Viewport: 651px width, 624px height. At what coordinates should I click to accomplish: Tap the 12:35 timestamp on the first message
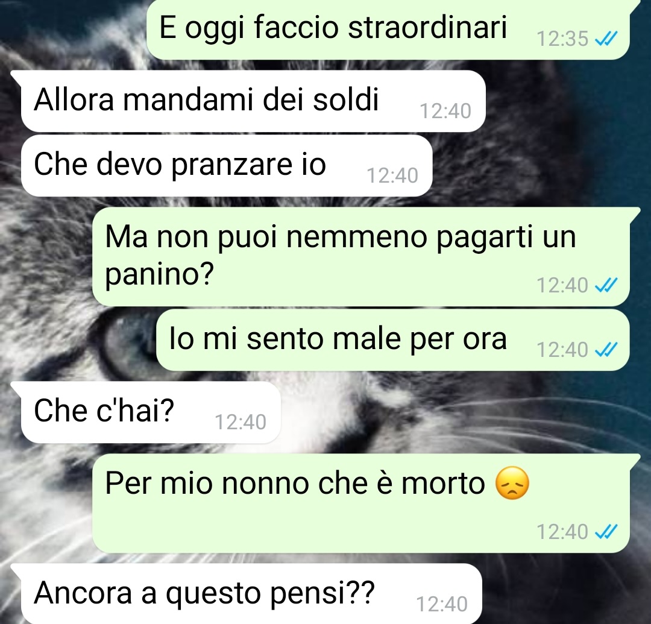pyautogui.click(x=562, y=39)
